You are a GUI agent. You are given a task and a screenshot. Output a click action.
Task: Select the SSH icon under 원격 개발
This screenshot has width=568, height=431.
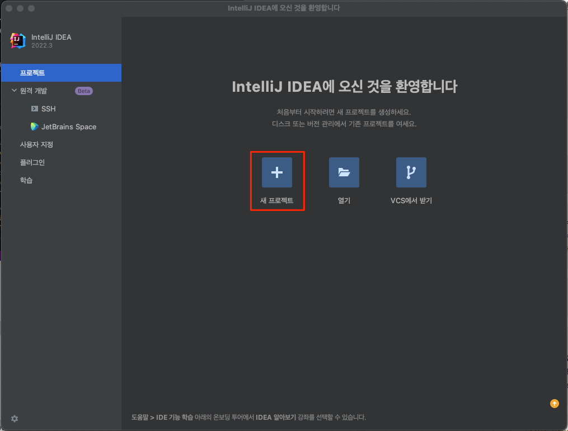point(35,109)
